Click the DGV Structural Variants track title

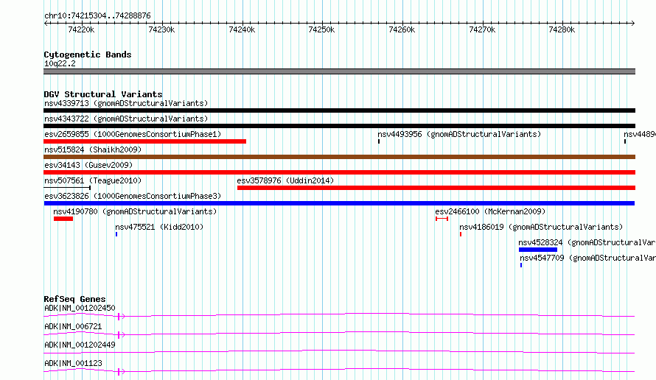pyautogui.click(x=103, y=94)
